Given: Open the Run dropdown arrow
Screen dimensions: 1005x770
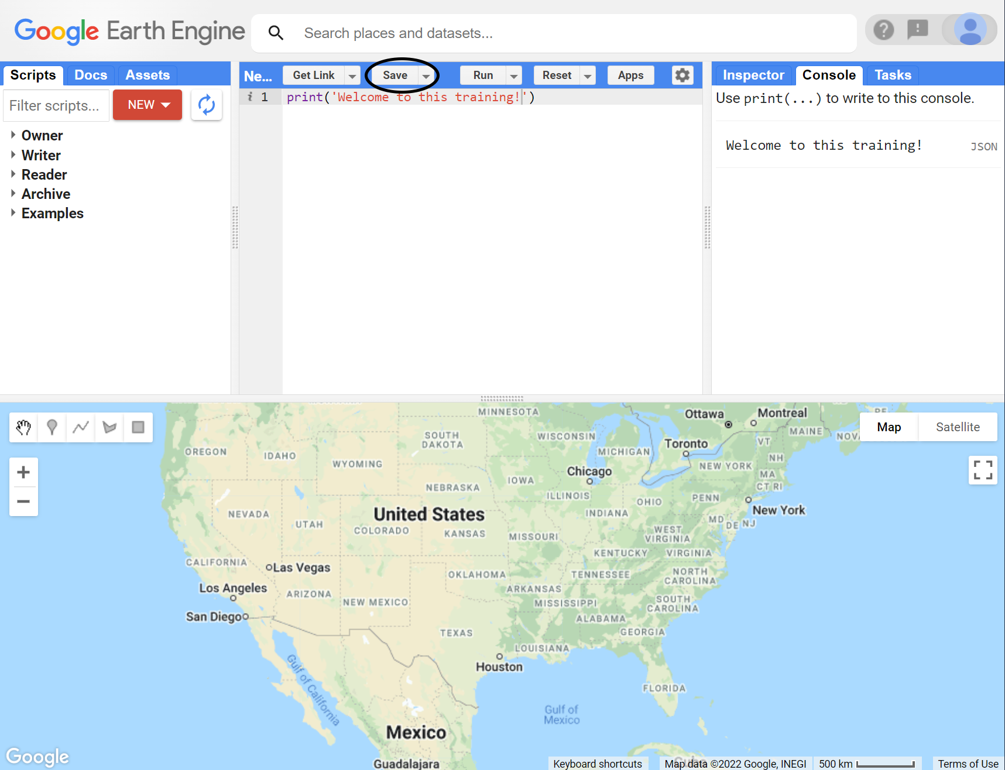Looking at the screenshot, I should pos(513,75).
